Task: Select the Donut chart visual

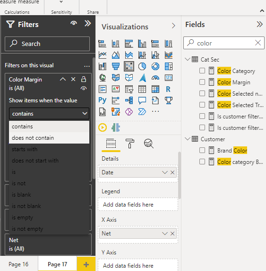Action: pos(155,66)
